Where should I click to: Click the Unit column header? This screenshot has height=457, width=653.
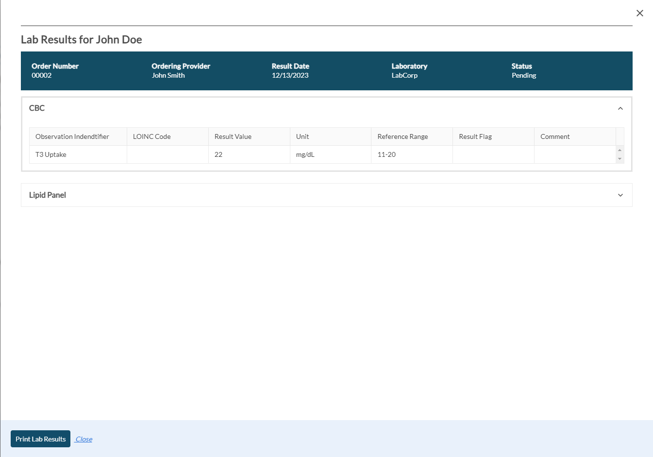tap(302, 136)
